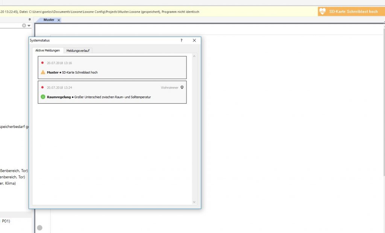Click the heart icon in the orange SD-Karte banner
The height and width of the screenshot is (233, 385).
pos(323,12)
